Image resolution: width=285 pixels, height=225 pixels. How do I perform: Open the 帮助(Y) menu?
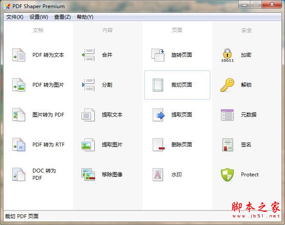click(85, 17)
